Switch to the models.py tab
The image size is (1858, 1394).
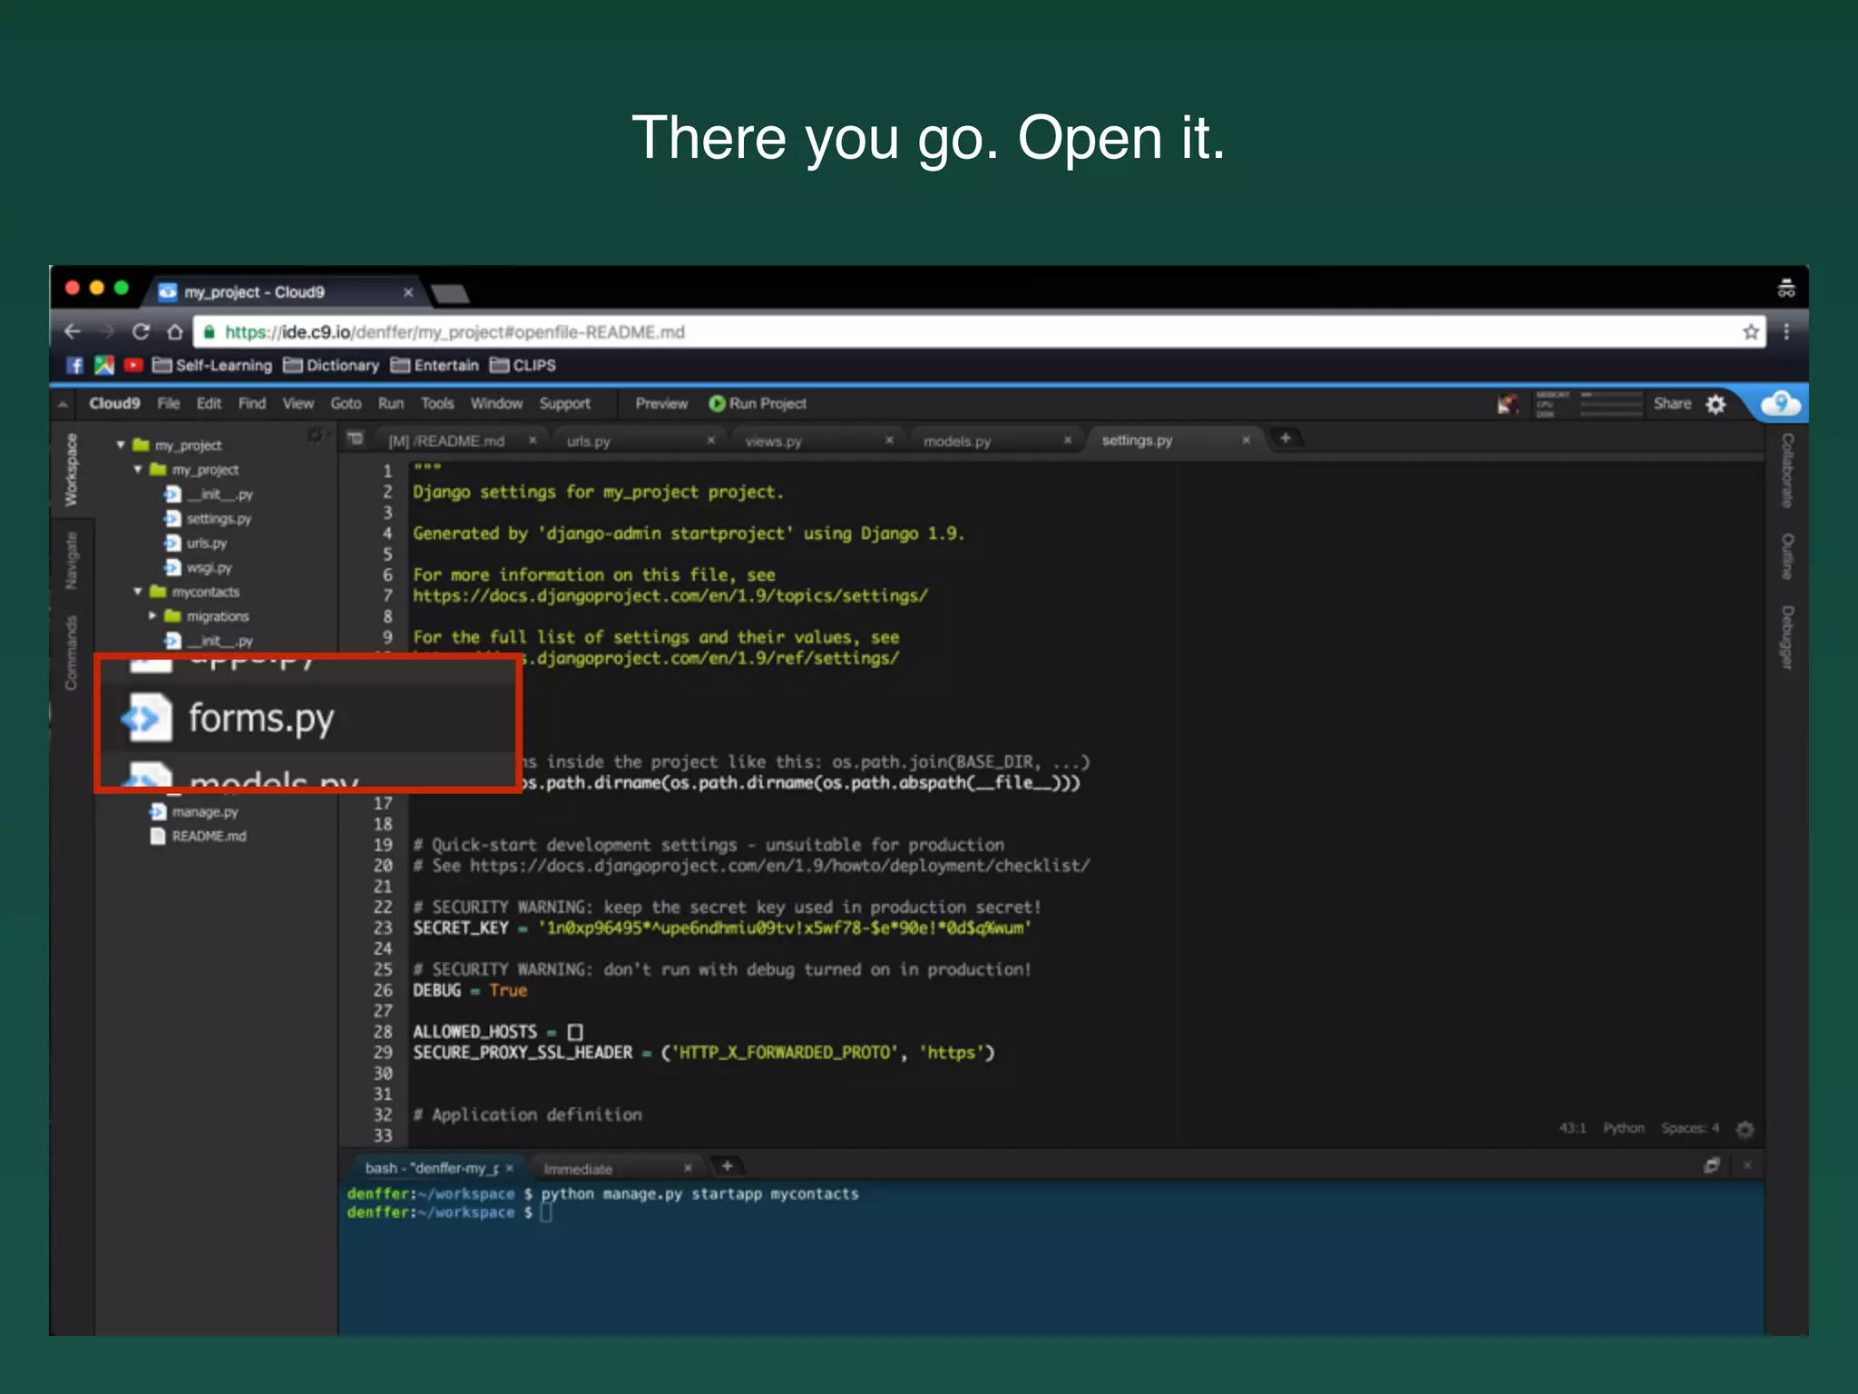[x=957, y=441]
